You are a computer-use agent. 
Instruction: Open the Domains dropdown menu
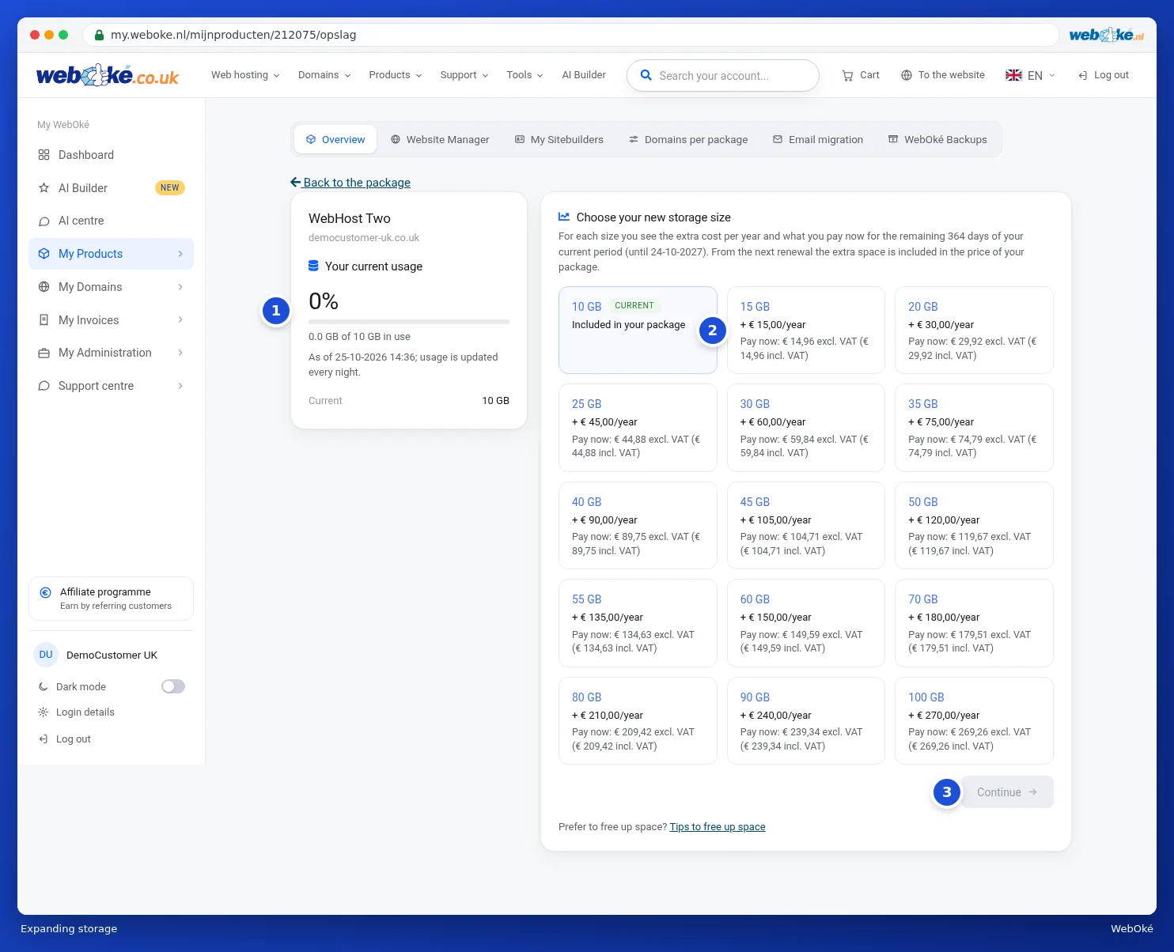click(324, 75)
